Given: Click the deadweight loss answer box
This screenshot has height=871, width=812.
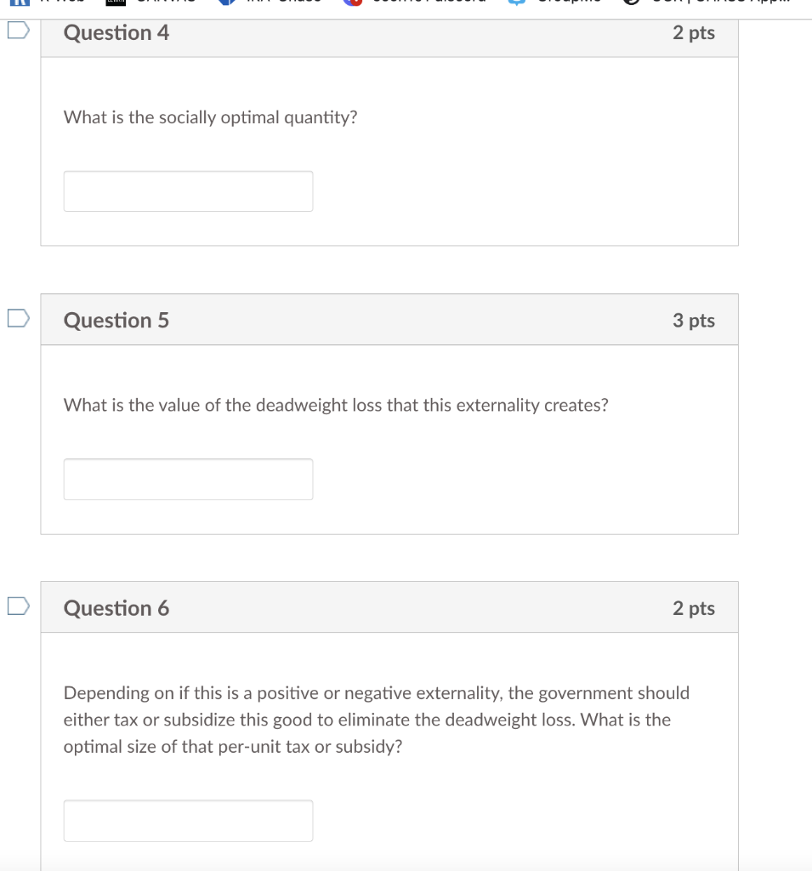Looking at the screenshot, I should [x=188, y=479].
